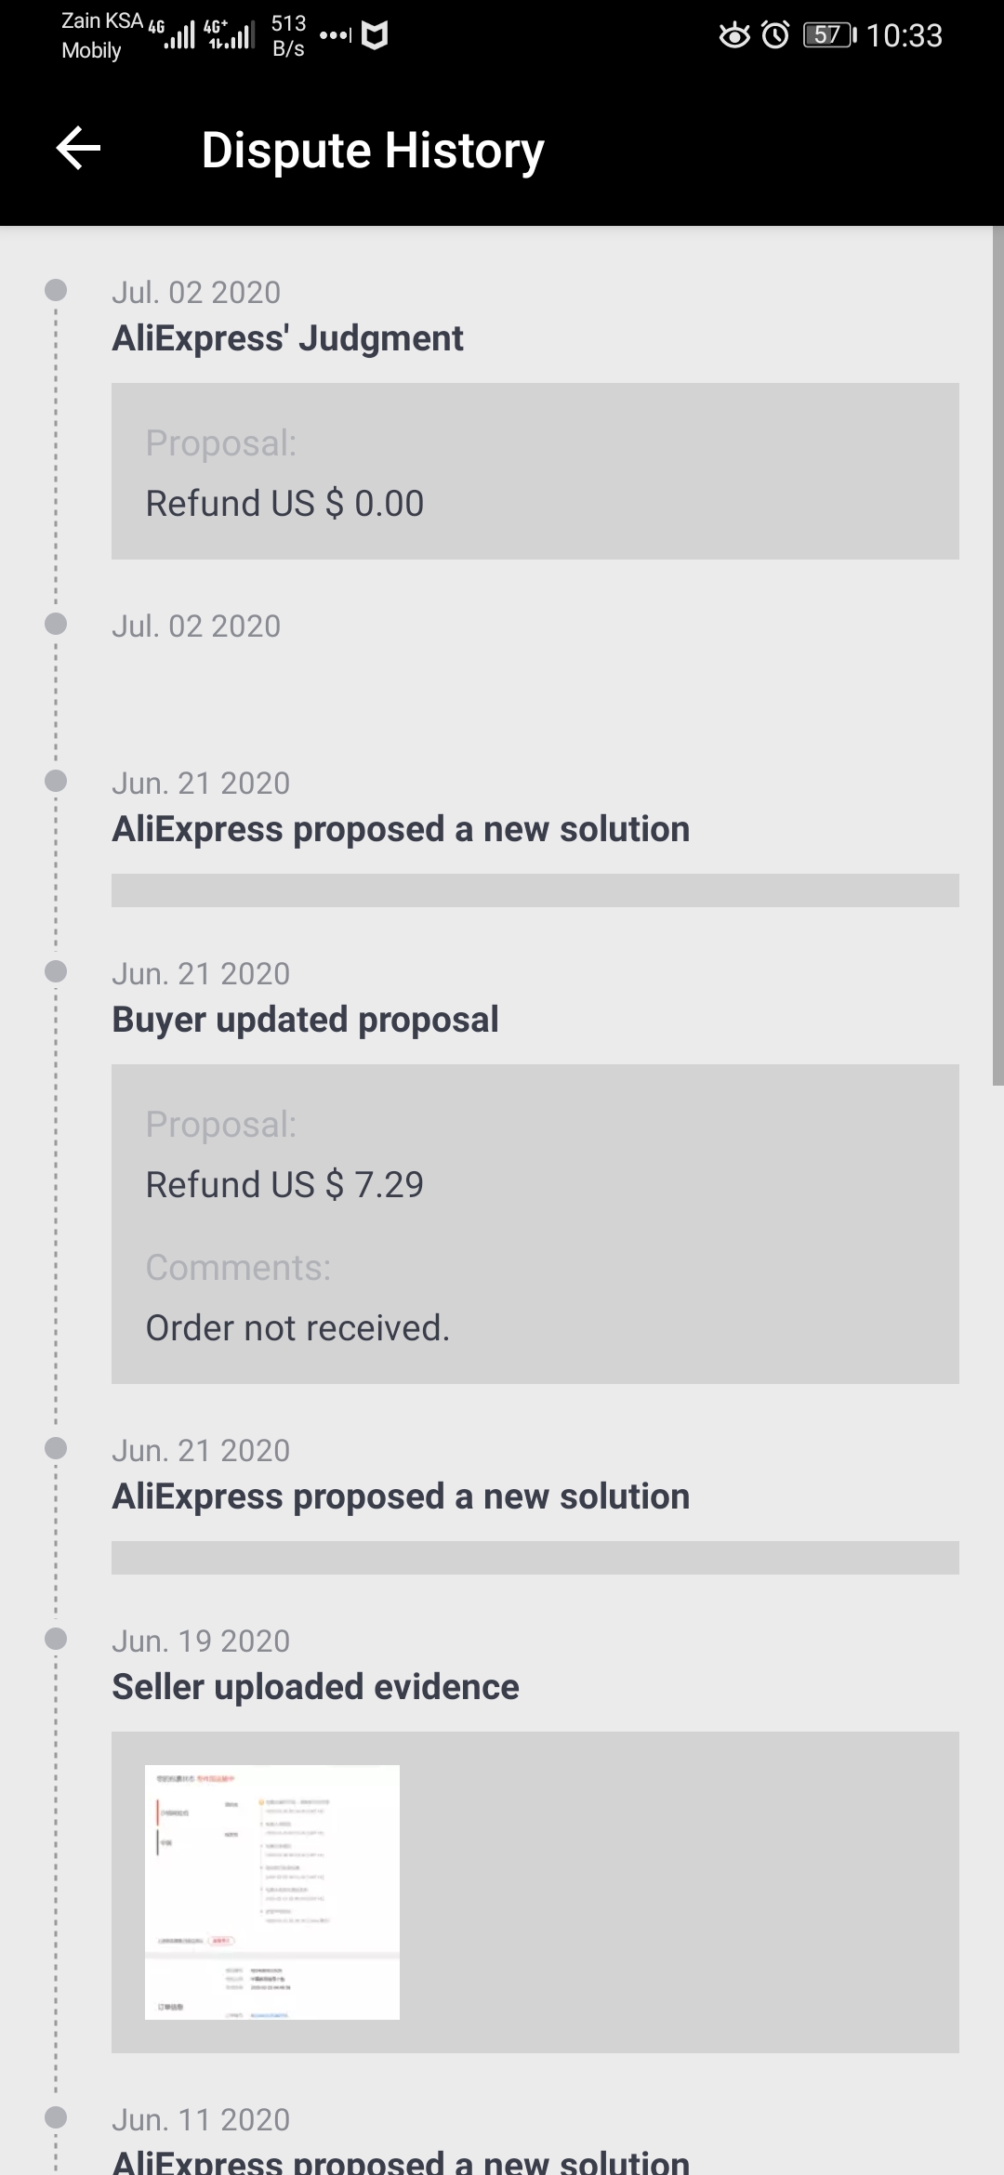Tap the Dispute History page title
Viewport: 1004px width, 2175px height.
click(x=373, y=150)
